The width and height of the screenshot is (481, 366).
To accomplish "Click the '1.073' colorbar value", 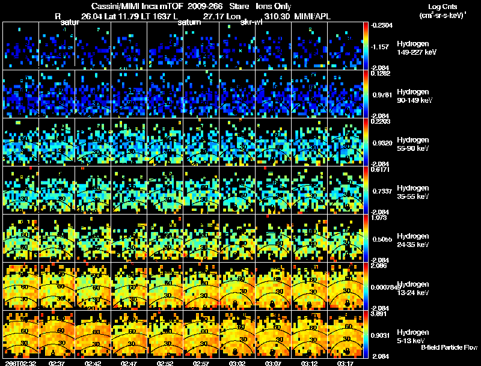I will coord(379,218).
